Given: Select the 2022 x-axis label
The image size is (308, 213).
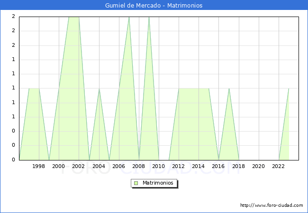Looking at the screenshot, I should (278, 166).
